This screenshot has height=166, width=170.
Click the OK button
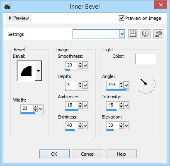pos(54,154)
